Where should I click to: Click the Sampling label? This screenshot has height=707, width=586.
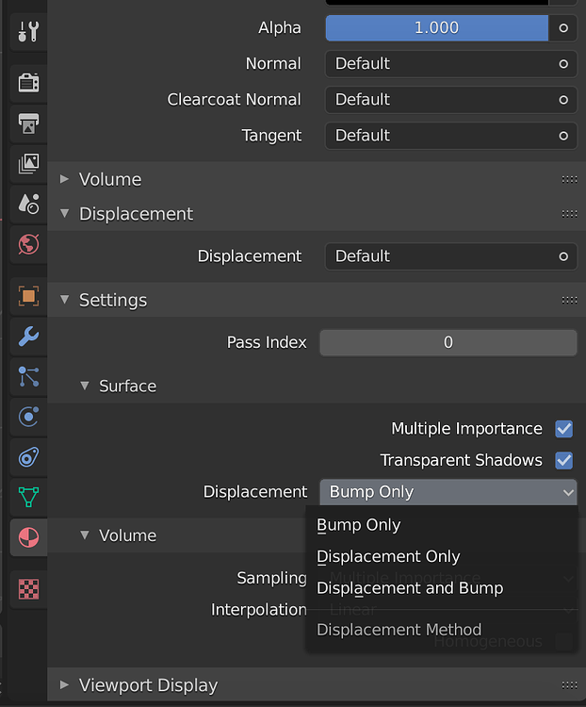[x=272, y=579]
